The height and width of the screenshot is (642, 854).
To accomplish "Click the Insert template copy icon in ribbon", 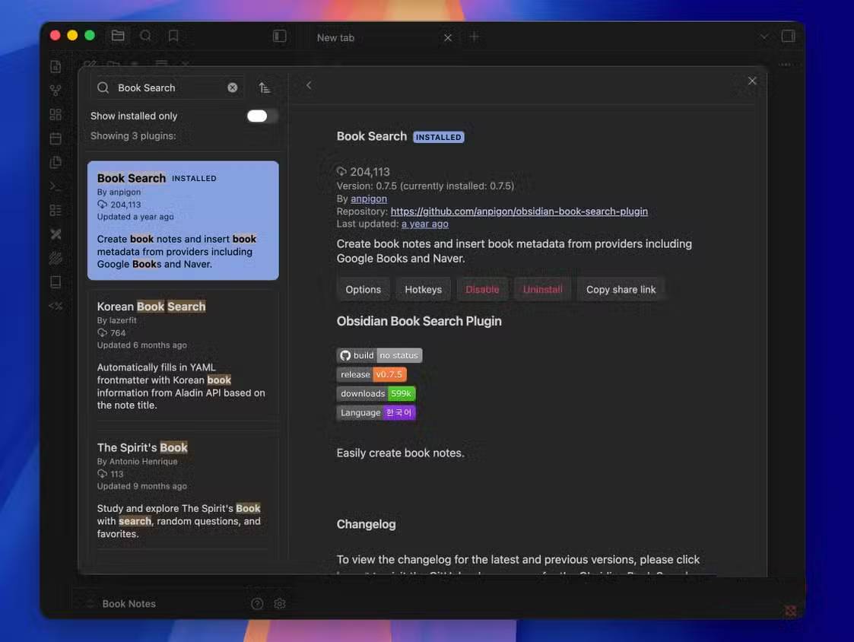I will click(x=56, y=163).
